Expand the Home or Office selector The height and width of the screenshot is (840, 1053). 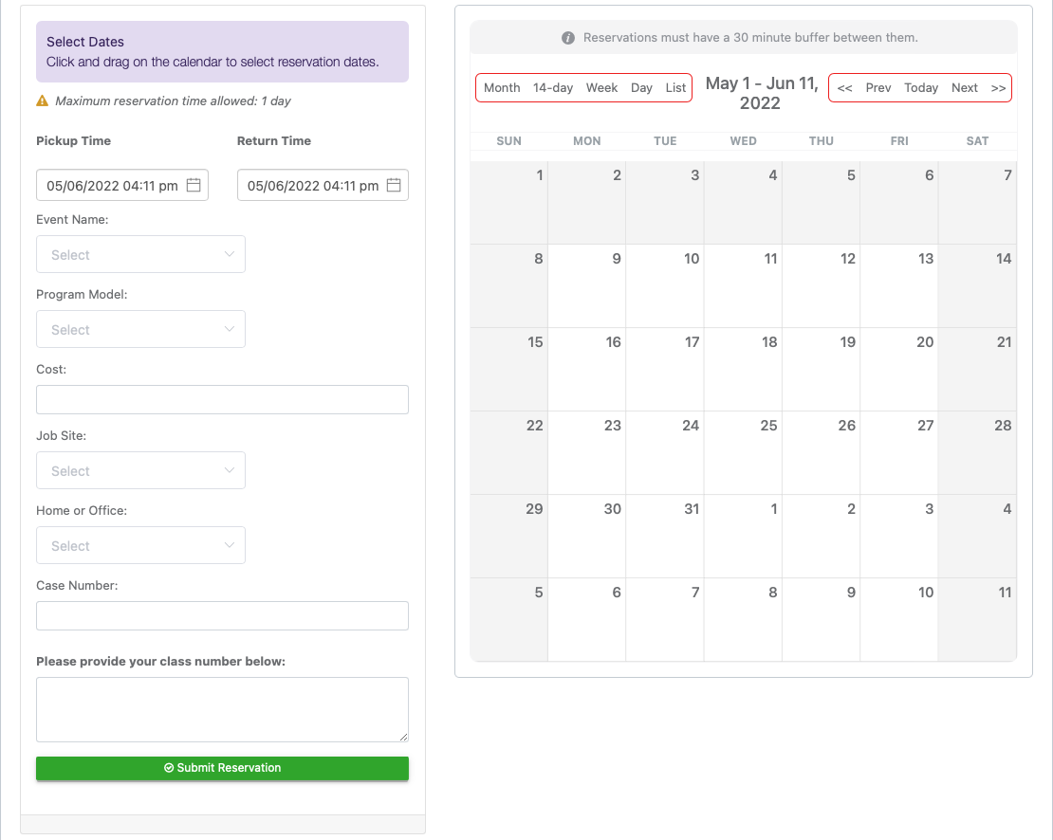[140, 545]
